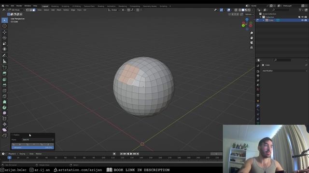The width and height of the screenshot is (309, 173).
Task: Switch to solid viewport shading
Action: click(243, 10)
